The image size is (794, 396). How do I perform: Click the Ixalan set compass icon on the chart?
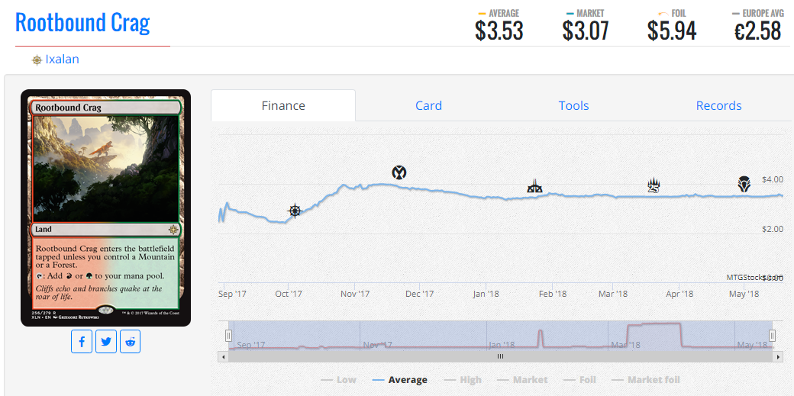[x=295, y=211]
